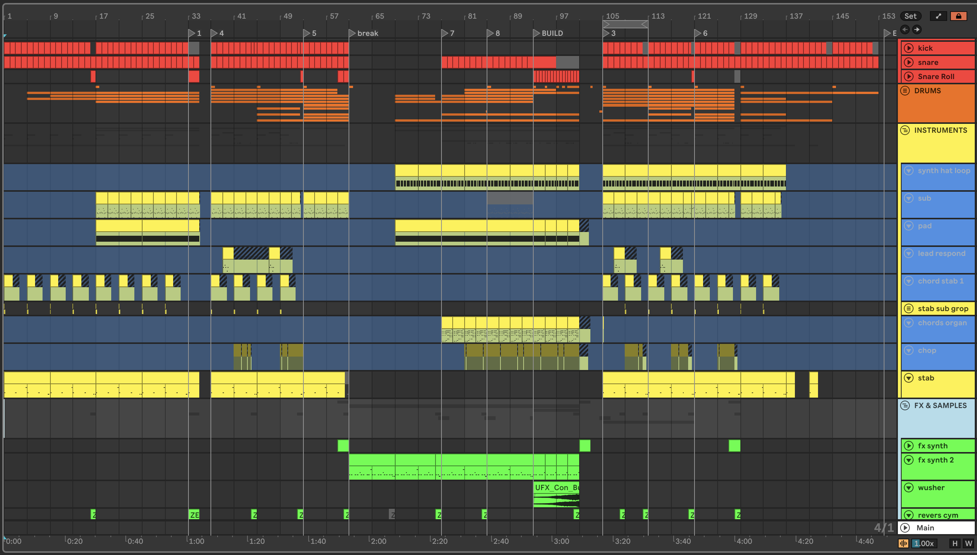Viewport: 977px width, 555px height.
Task: Click 2:00 in the time ruler
Action: point(378,541)
